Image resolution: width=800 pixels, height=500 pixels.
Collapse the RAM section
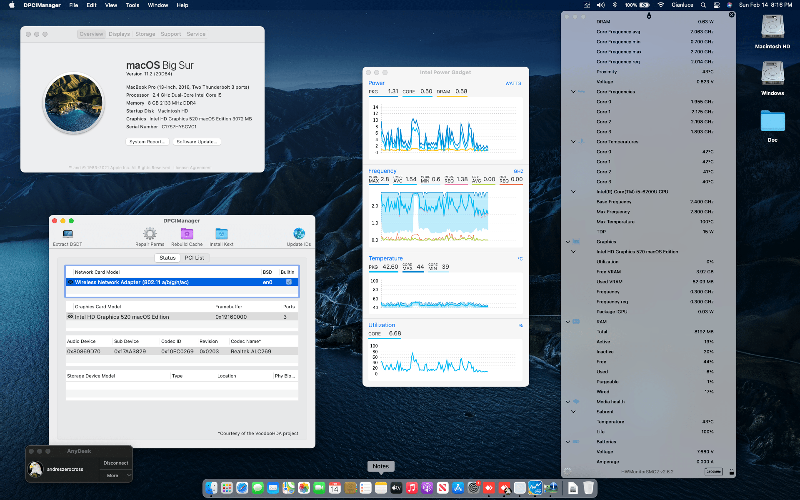point(568,322)
